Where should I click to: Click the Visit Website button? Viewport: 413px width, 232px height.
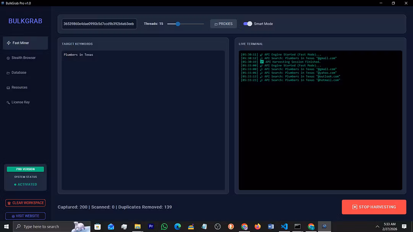[25, 216]
